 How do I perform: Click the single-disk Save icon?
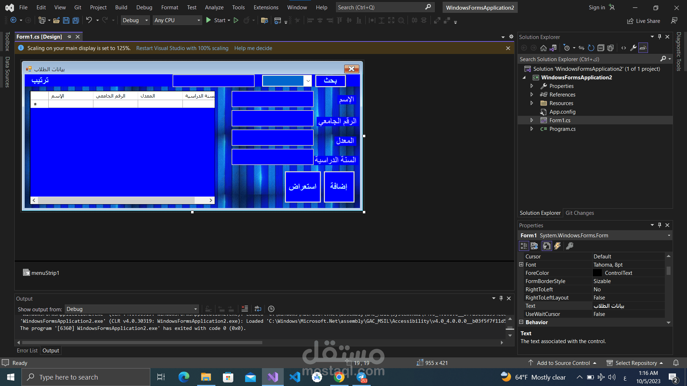pos(66,20)
